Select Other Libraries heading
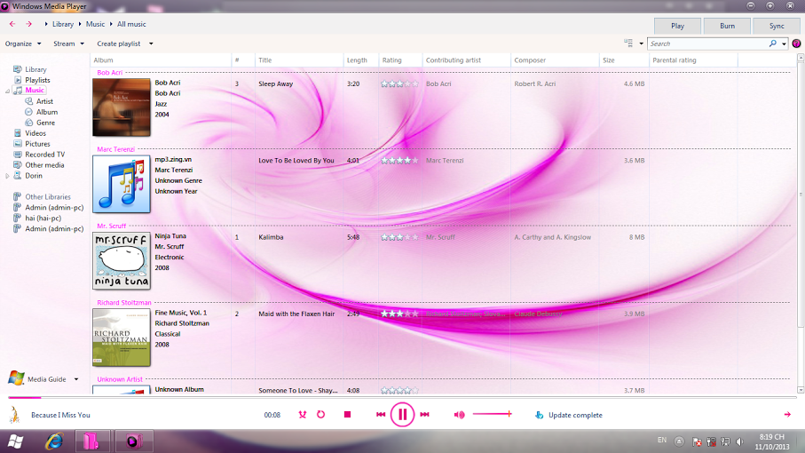This screenshot has width=805, height=453. point(48,196)
